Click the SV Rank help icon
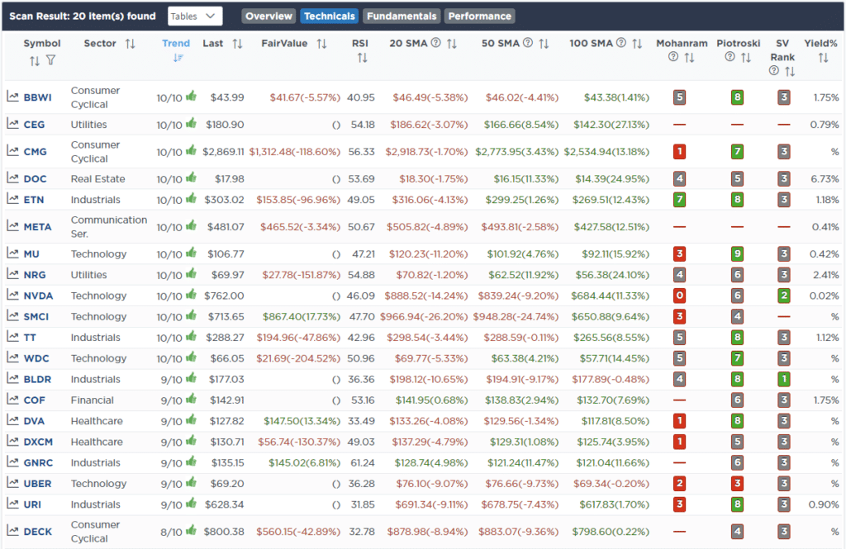Image resolution: width=846 pixels, height=549 pixels. pos(773,71)
